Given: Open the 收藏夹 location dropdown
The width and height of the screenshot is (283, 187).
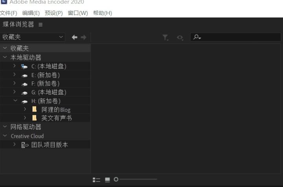Looking at the screenshot, I should coord(33,37).
